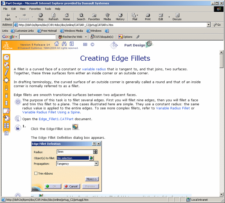This screenshot has width=225, height=203.
Task: Click the Mail toolbar icon
Action: click(x=134, y=17)
